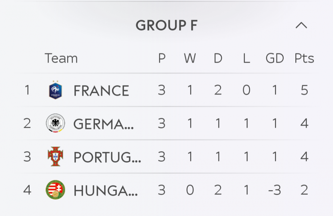333x216 pixels.
Task: Click the W (wins) column header
Action: pos(190,58)
